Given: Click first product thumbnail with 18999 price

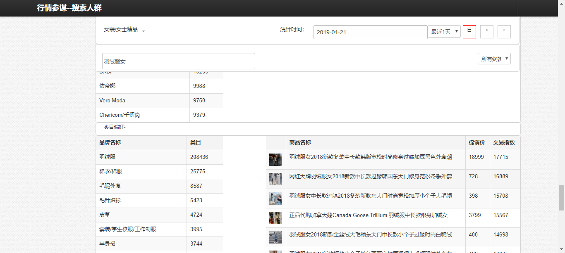Looking at the screenshot, I should point(275,160).
